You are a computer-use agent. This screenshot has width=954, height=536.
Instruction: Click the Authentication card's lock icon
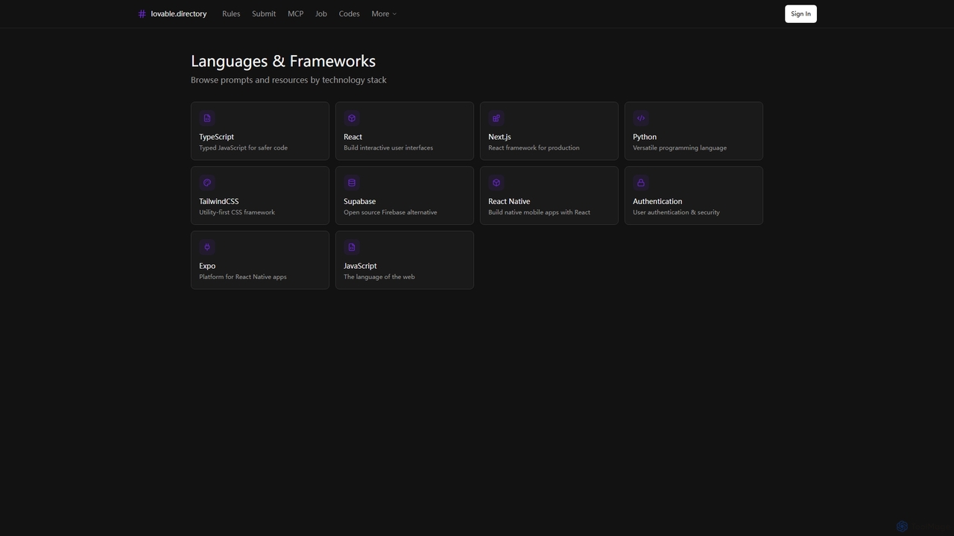click(641, 182)
